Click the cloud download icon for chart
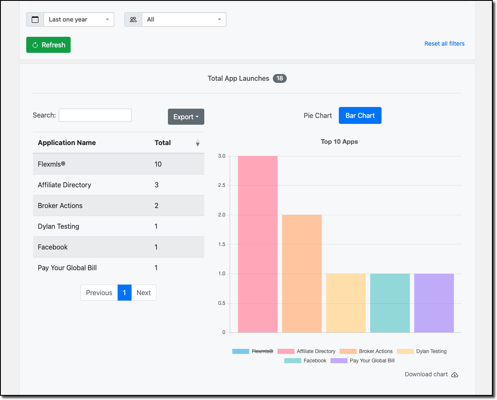Viewport: 497px width, 400px height. pyautogui.click(x=455, y=375)
